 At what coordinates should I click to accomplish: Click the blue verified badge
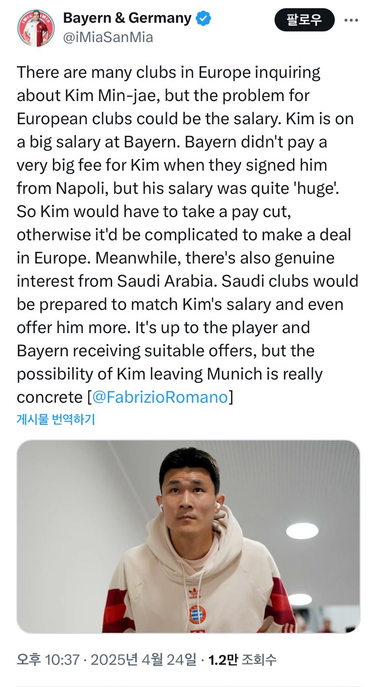pos(203,19)
